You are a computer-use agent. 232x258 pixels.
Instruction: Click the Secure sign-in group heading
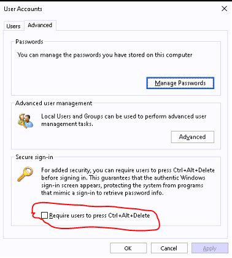tap(34, 157)
